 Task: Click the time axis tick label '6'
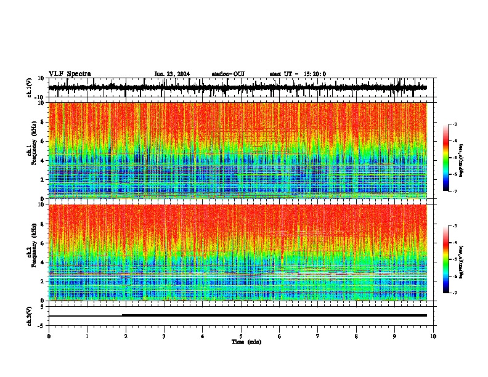280,336
